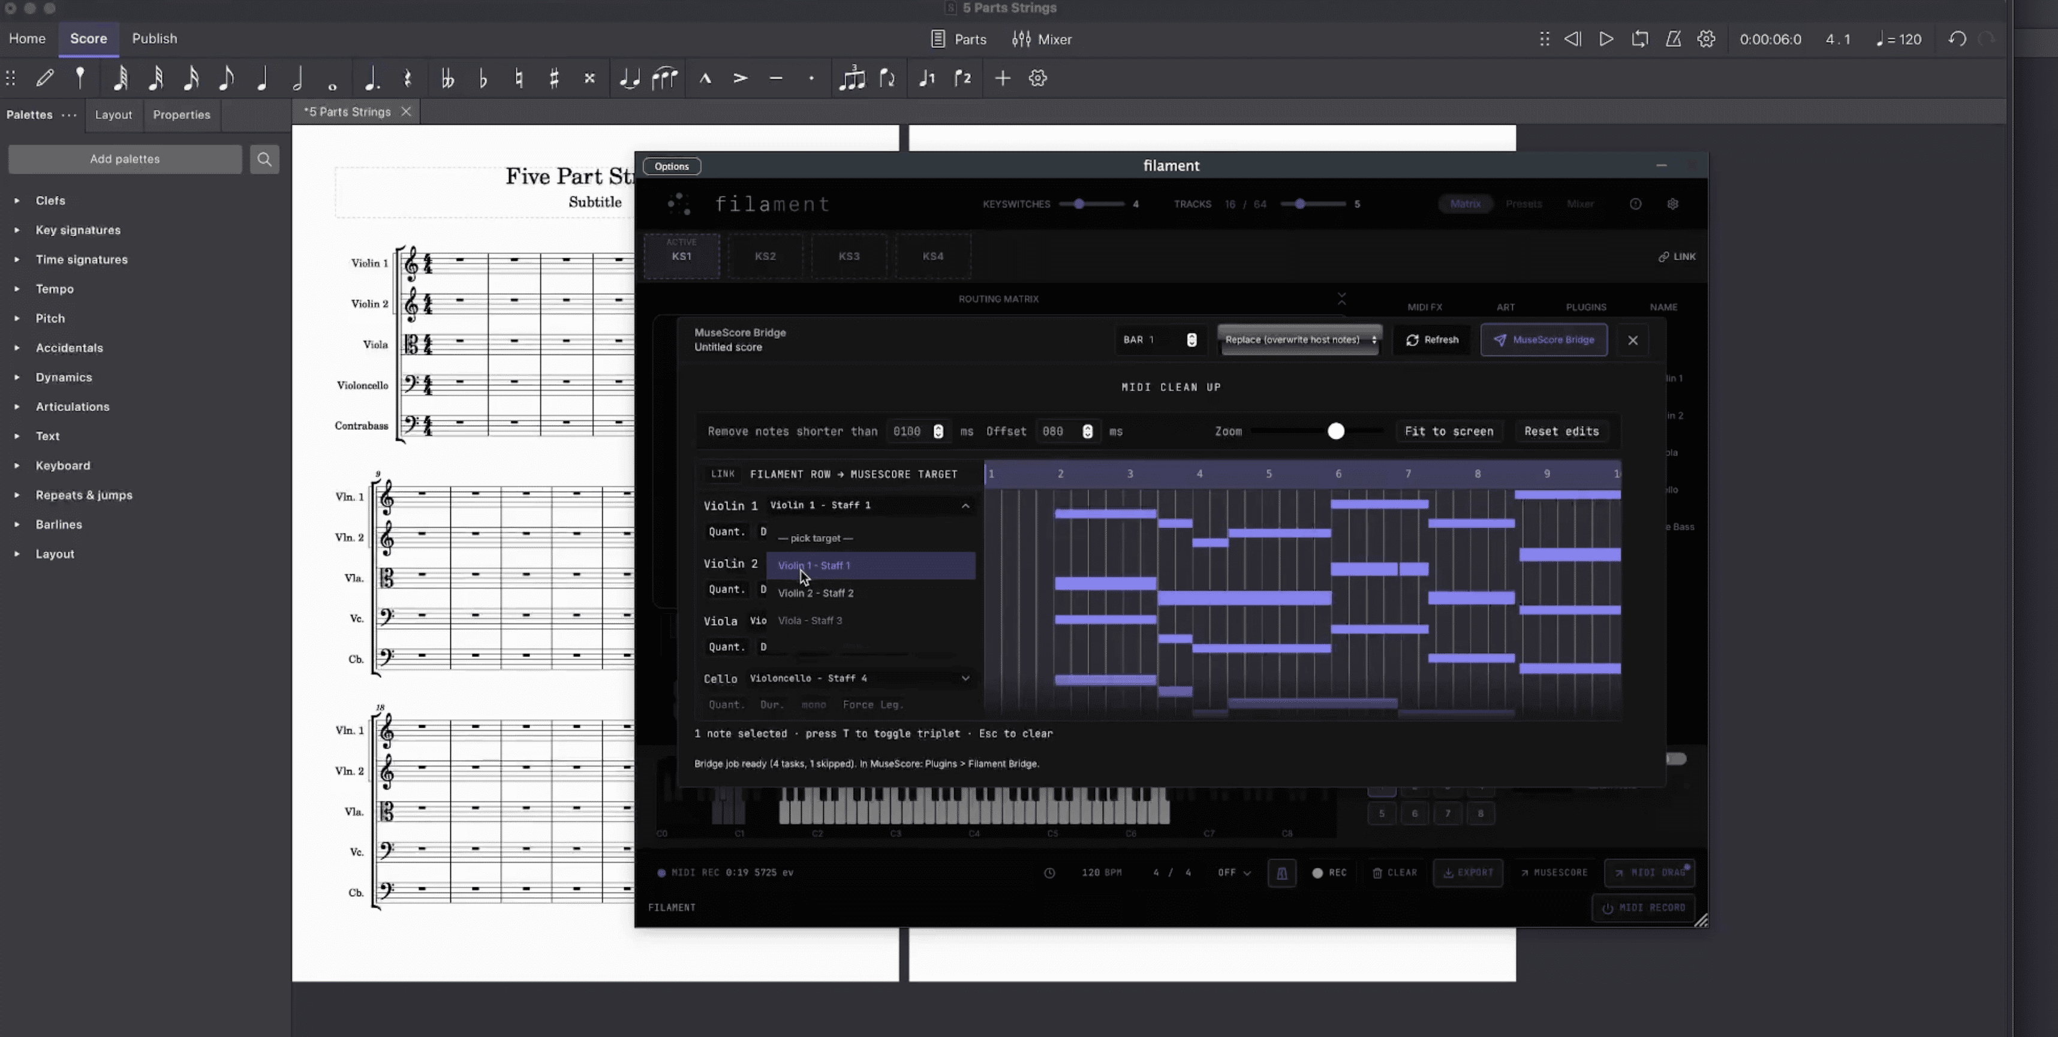Toggle the sharp accidental

point(553,79)
